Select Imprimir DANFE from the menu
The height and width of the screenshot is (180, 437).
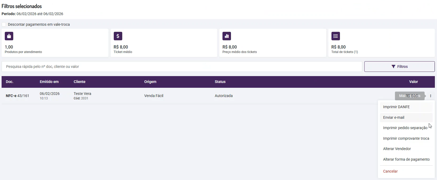point(396,107)
